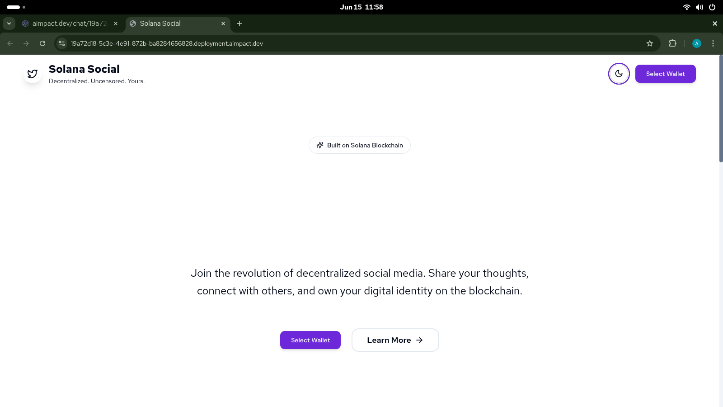Bookmark this page with the star icon
Image resolution: width=723 pixels, height=407 pixels.
pyautogui.click(x=650, y=43)
